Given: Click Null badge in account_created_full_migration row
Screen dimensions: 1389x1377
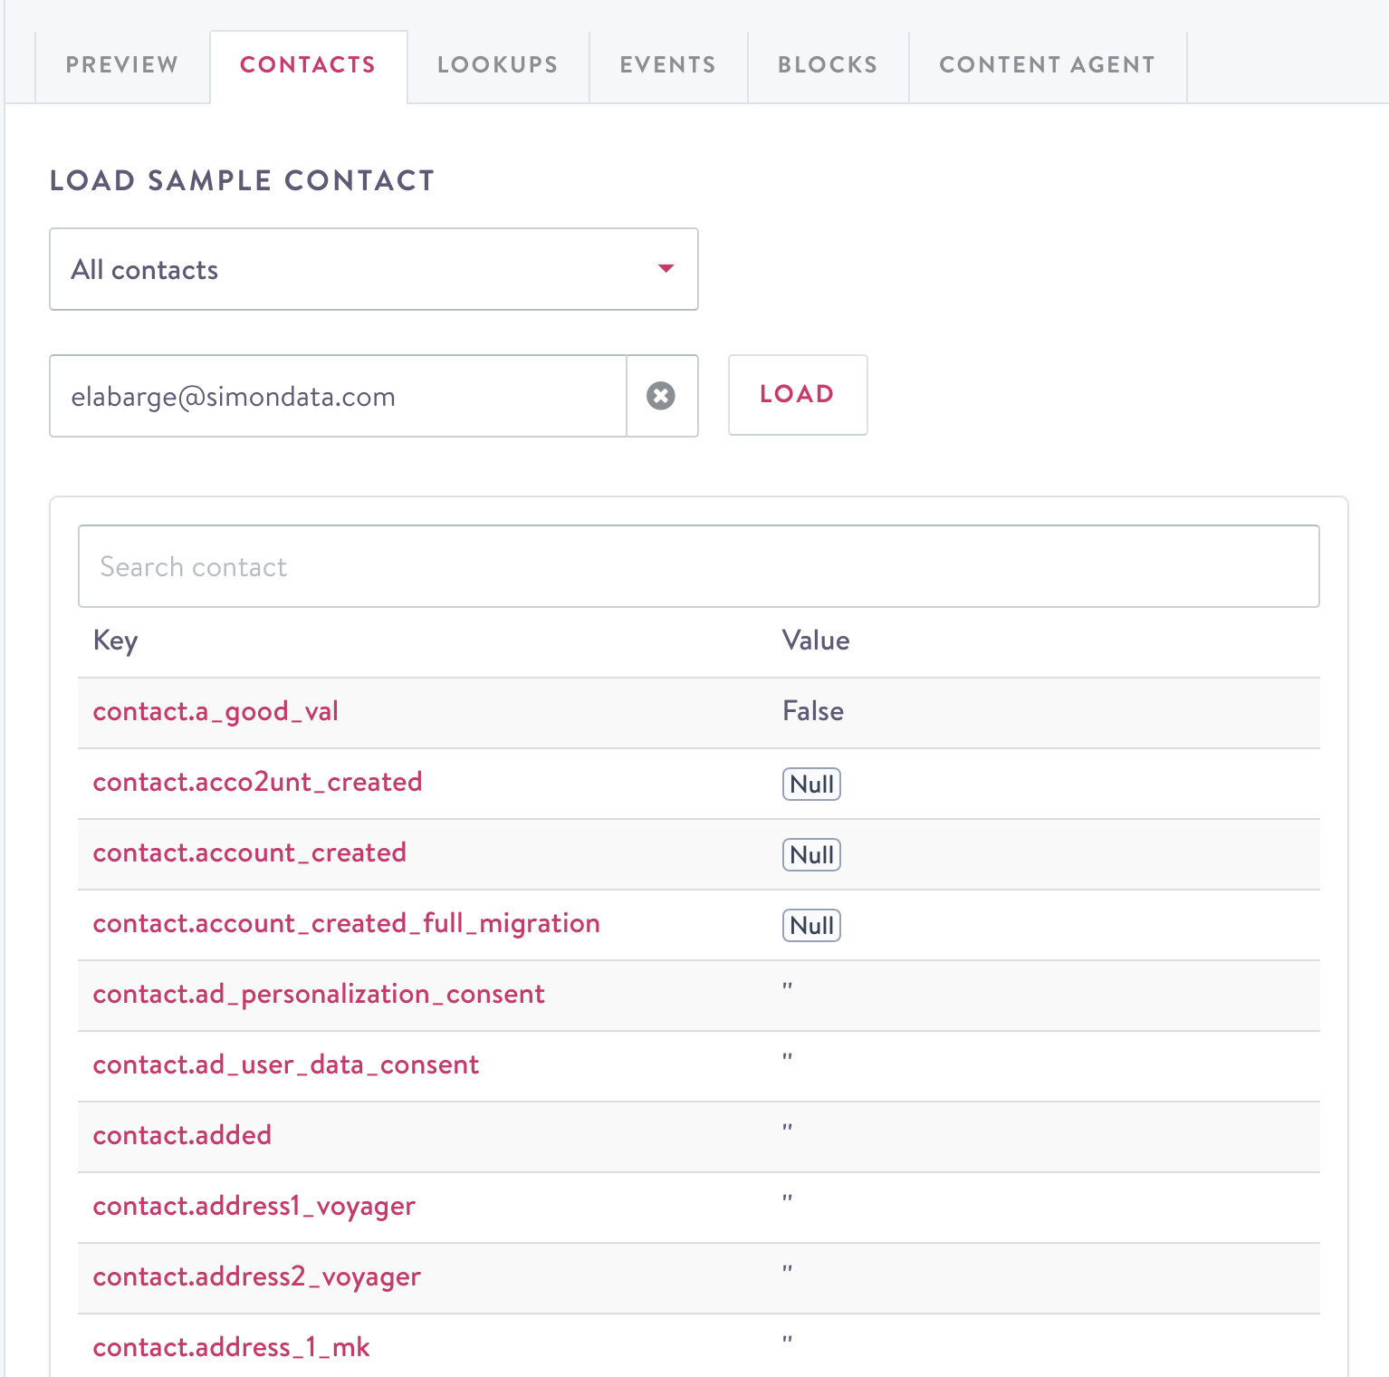Looking at the screenshot, I should [x=811, y=925].
